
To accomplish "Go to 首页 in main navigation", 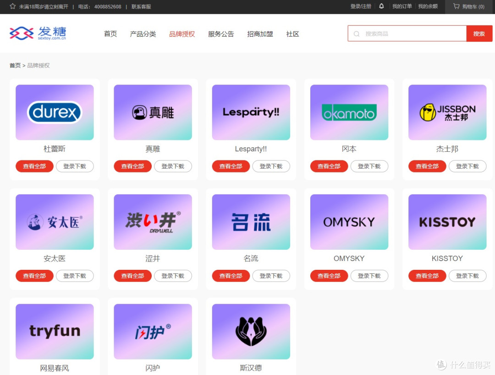I will click(110, 34).
